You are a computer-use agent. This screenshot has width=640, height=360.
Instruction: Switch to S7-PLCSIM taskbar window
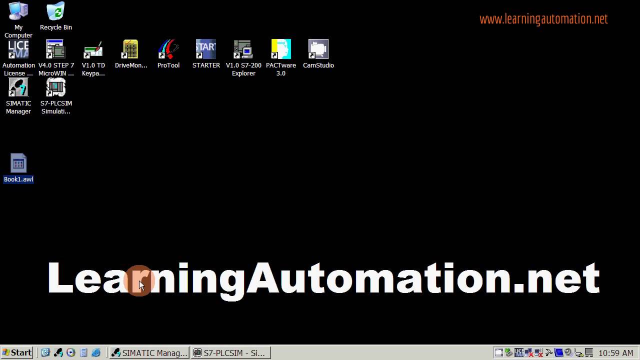tap(231, 352)
